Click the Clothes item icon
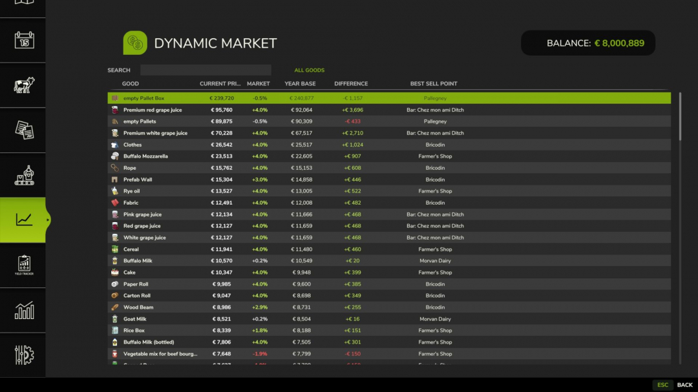This screenshot has width=698, height=392. click(x=115, y=145)
